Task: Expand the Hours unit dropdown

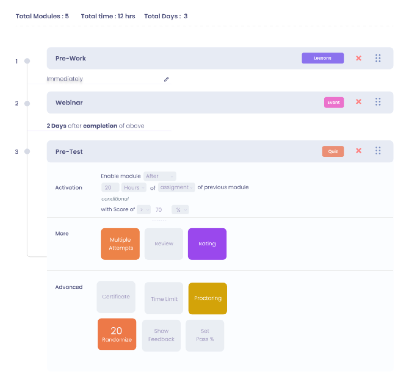Action: (134, 187)
